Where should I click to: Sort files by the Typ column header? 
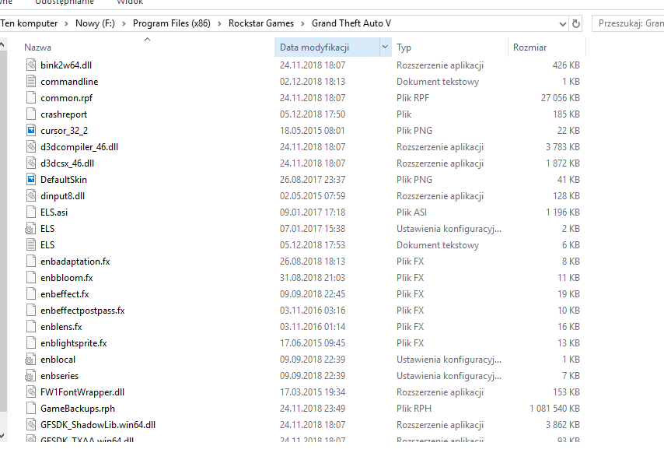pyautogui.click(x=404, y=47)
